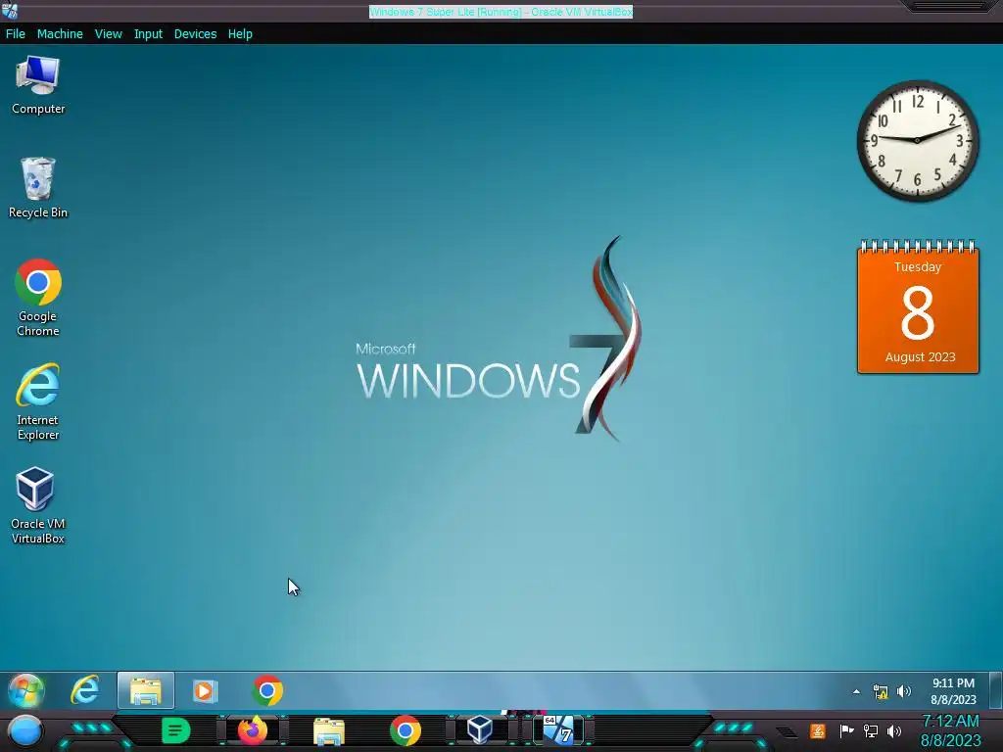Click guest clock showing 9:11 PM
Viewport: 1003px width, 752px height.
953,691
